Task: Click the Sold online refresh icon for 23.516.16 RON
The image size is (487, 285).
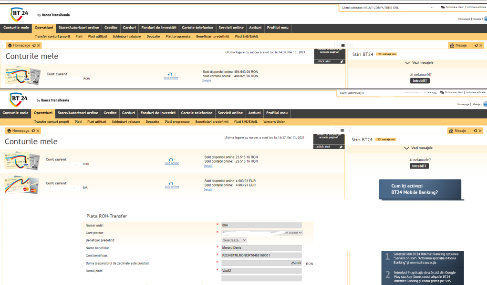Action: [x=171, y=159]
